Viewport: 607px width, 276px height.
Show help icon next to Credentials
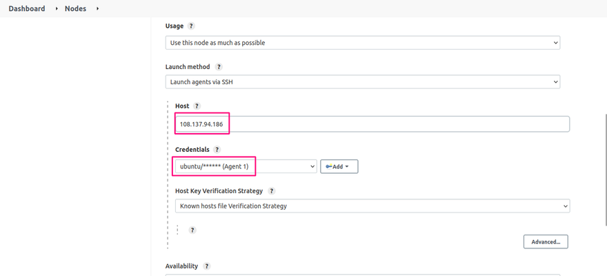[x=217, y=150]
